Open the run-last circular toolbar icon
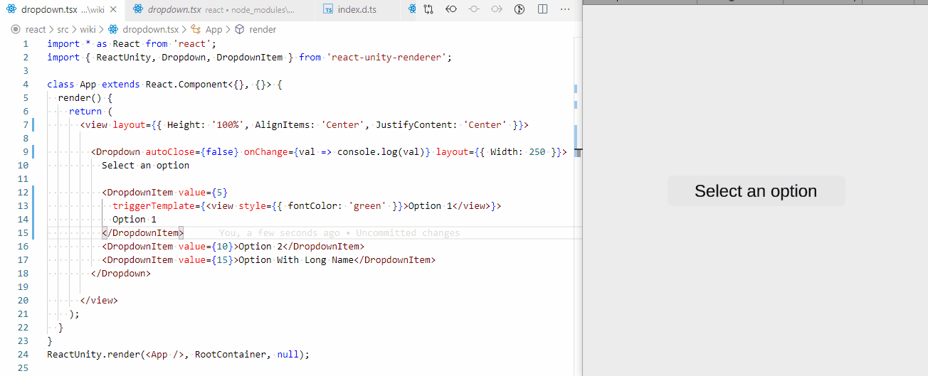 click(520, 10)
